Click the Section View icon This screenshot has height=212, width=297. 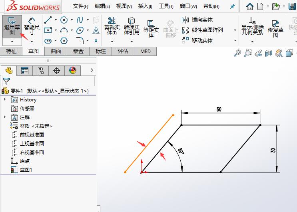point(268,53)
